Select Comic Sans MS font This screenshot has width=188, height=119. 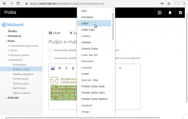[94, 55]
